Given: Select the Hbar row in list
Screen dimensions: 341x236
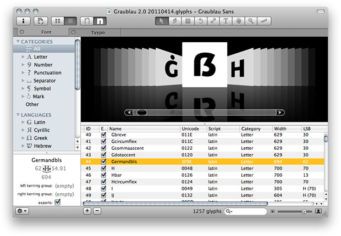Looking at the screenshot, I should tap(202, 175).
